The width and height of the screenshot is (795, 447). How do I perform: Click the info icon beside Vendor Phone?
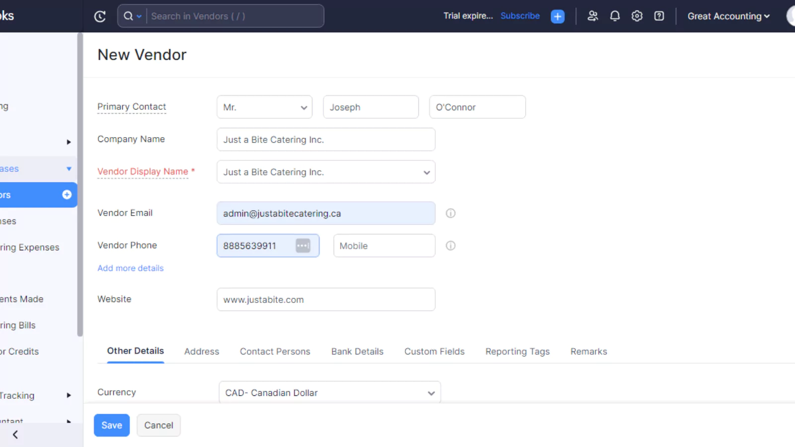(x=451, y=245)
